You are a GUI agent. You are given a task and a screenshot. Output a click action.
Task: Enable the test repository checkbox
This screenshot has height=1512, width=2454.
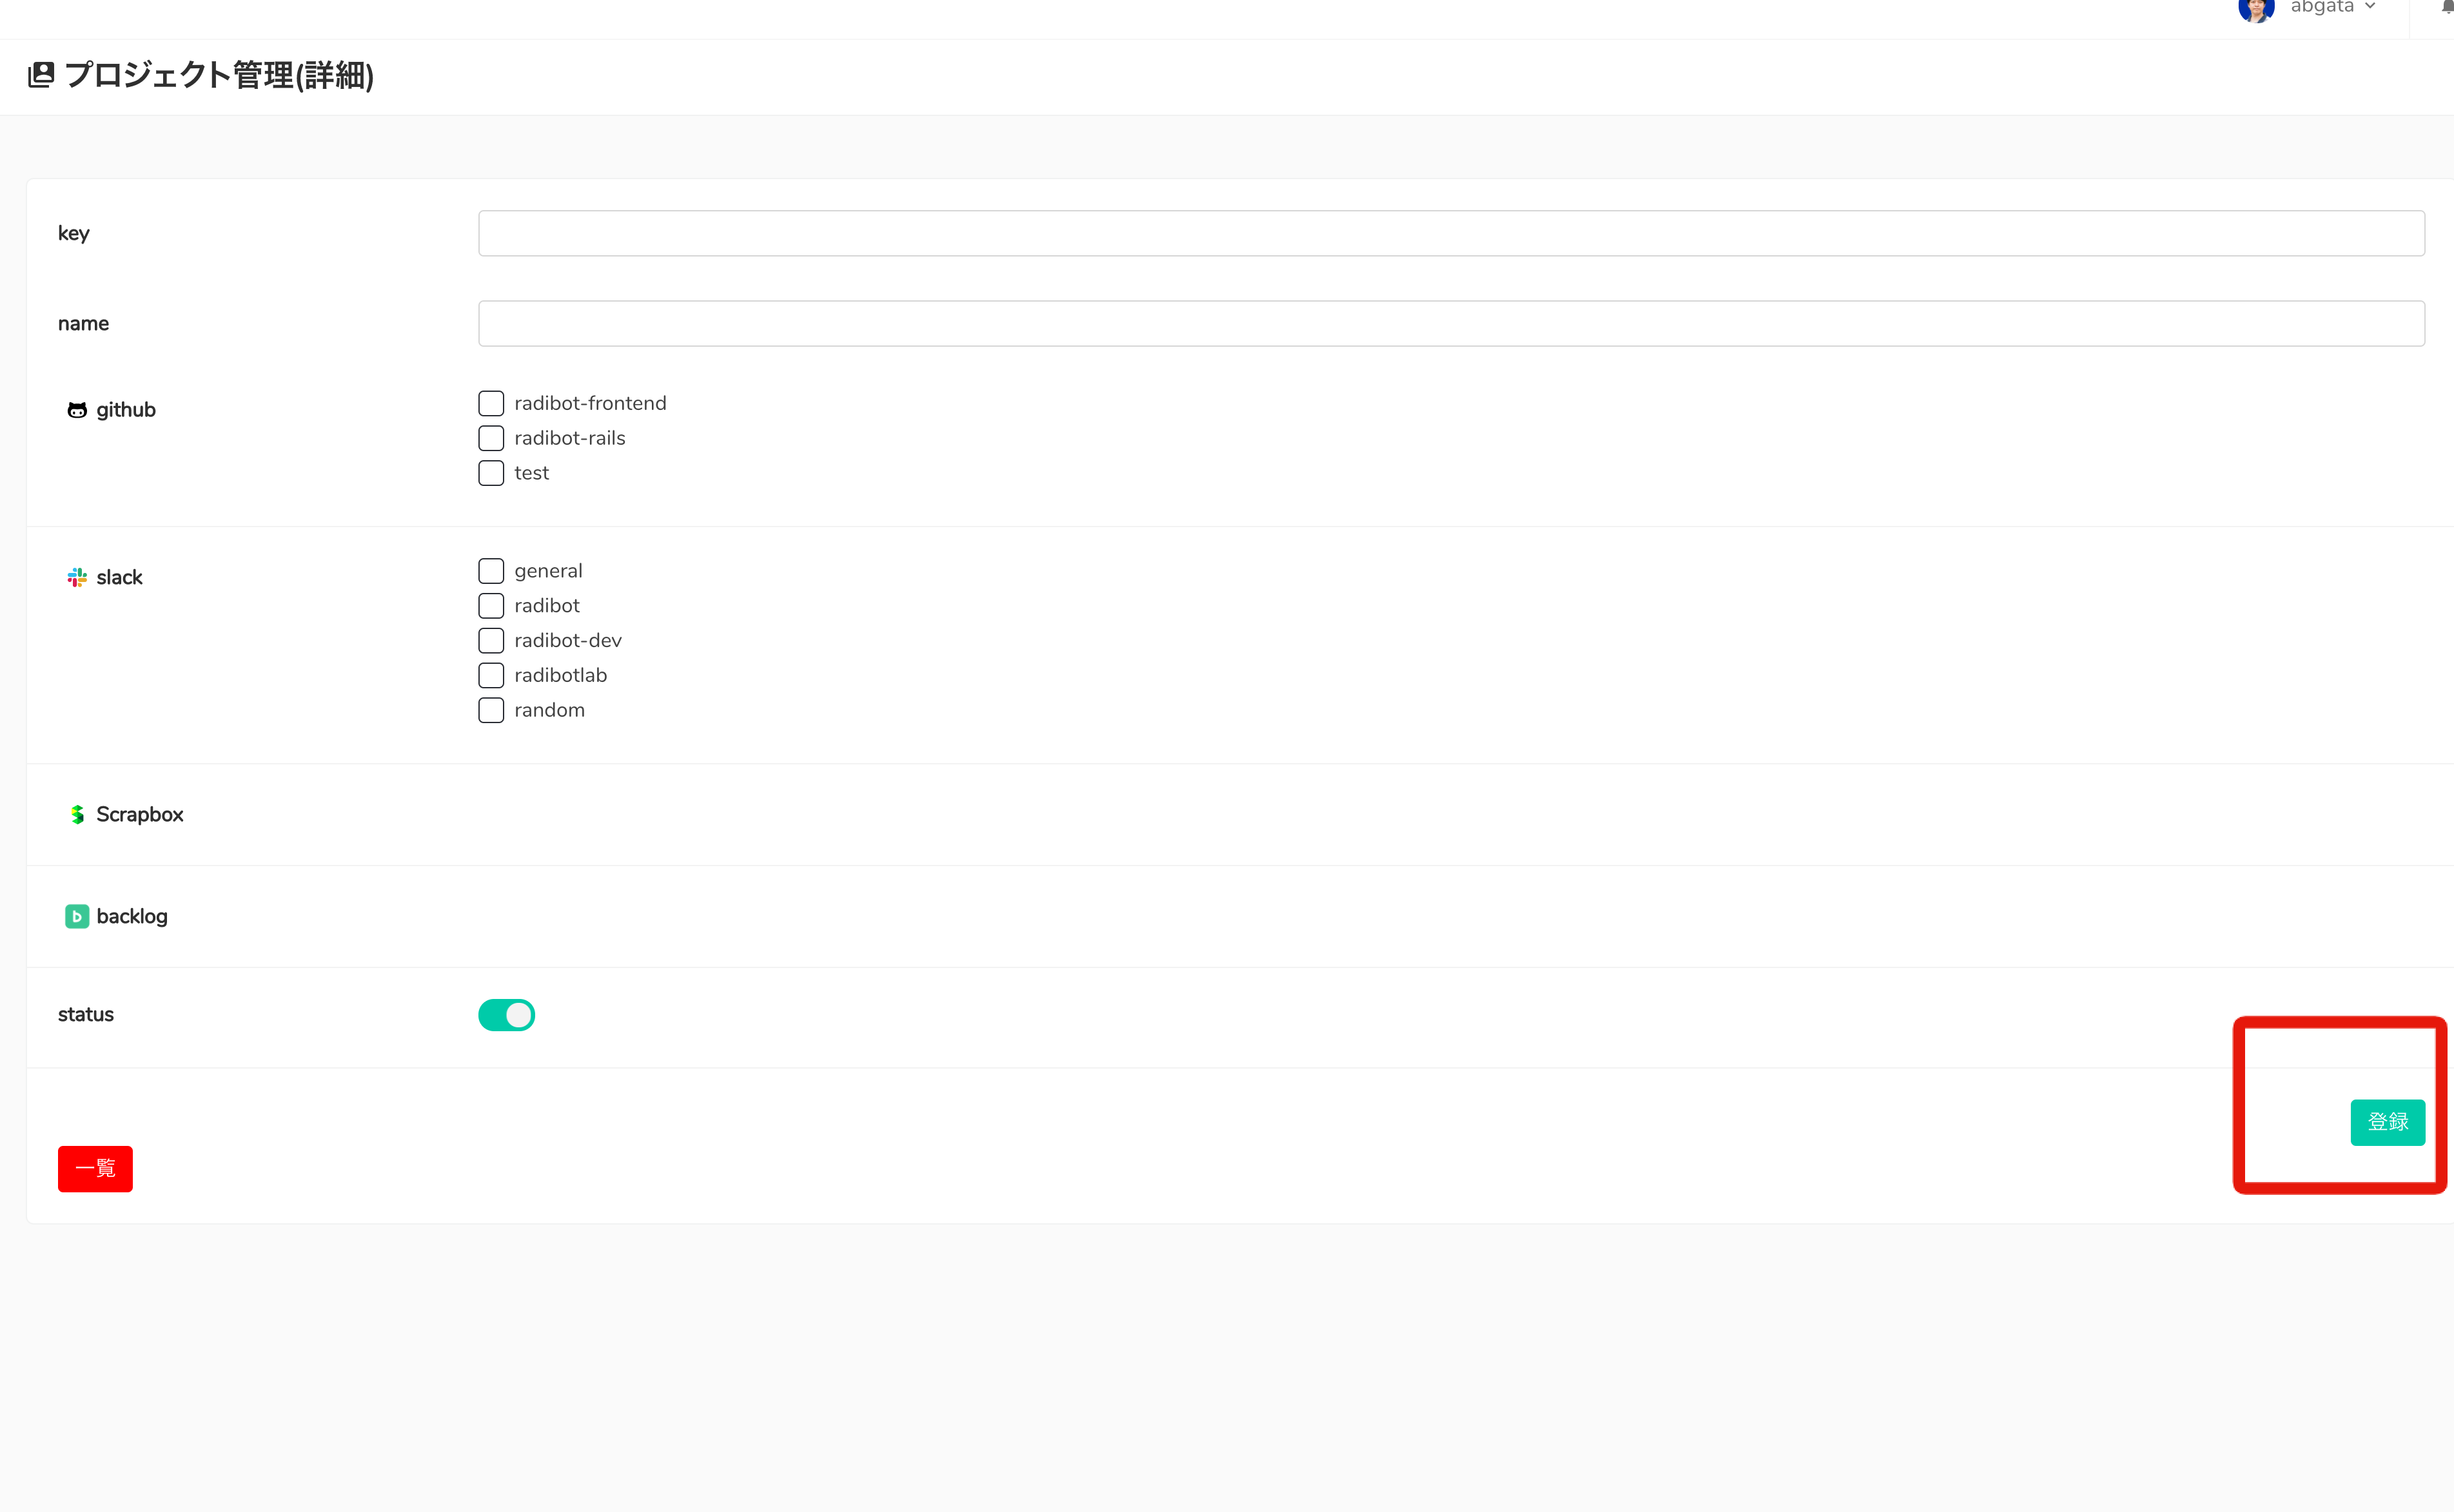(491, 473)
